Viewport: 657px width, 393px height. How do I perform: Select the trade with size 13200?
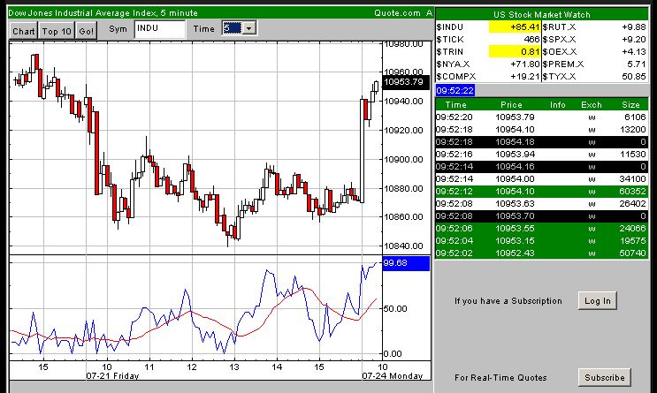541,130
